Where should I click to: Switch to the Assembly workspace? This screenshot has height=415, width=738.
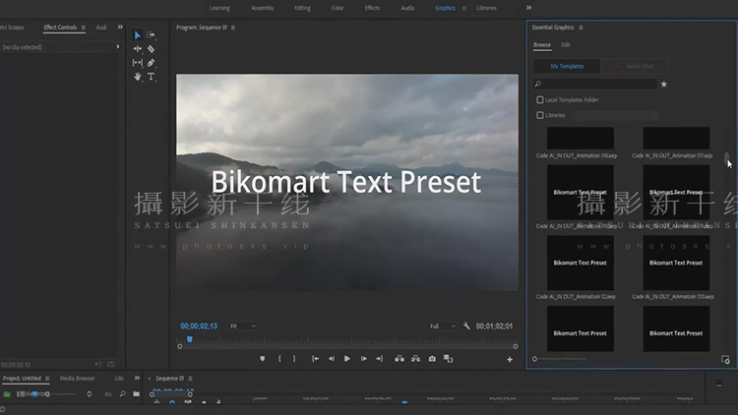coord(263,8)
